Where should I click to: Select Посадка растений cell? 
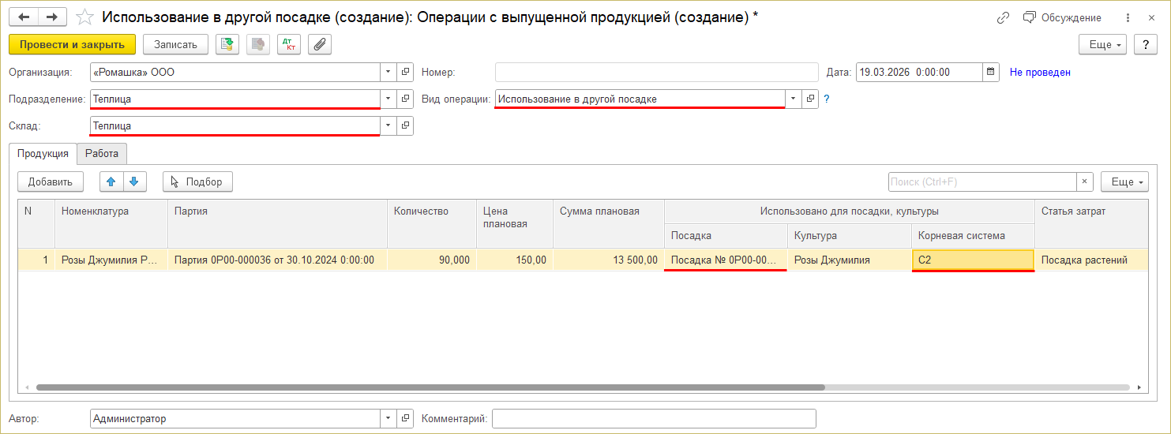pos(1091,260)
